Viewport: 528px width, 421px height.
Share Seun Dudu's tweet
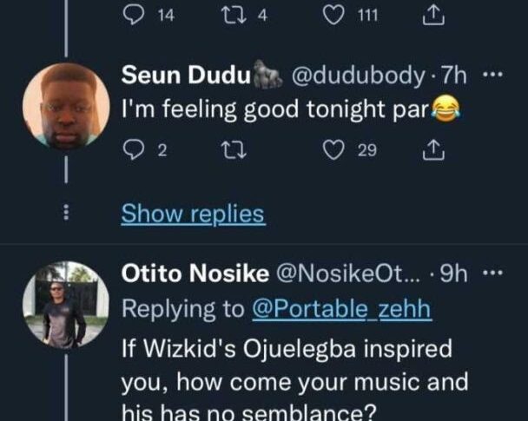(x=432, y=150)
